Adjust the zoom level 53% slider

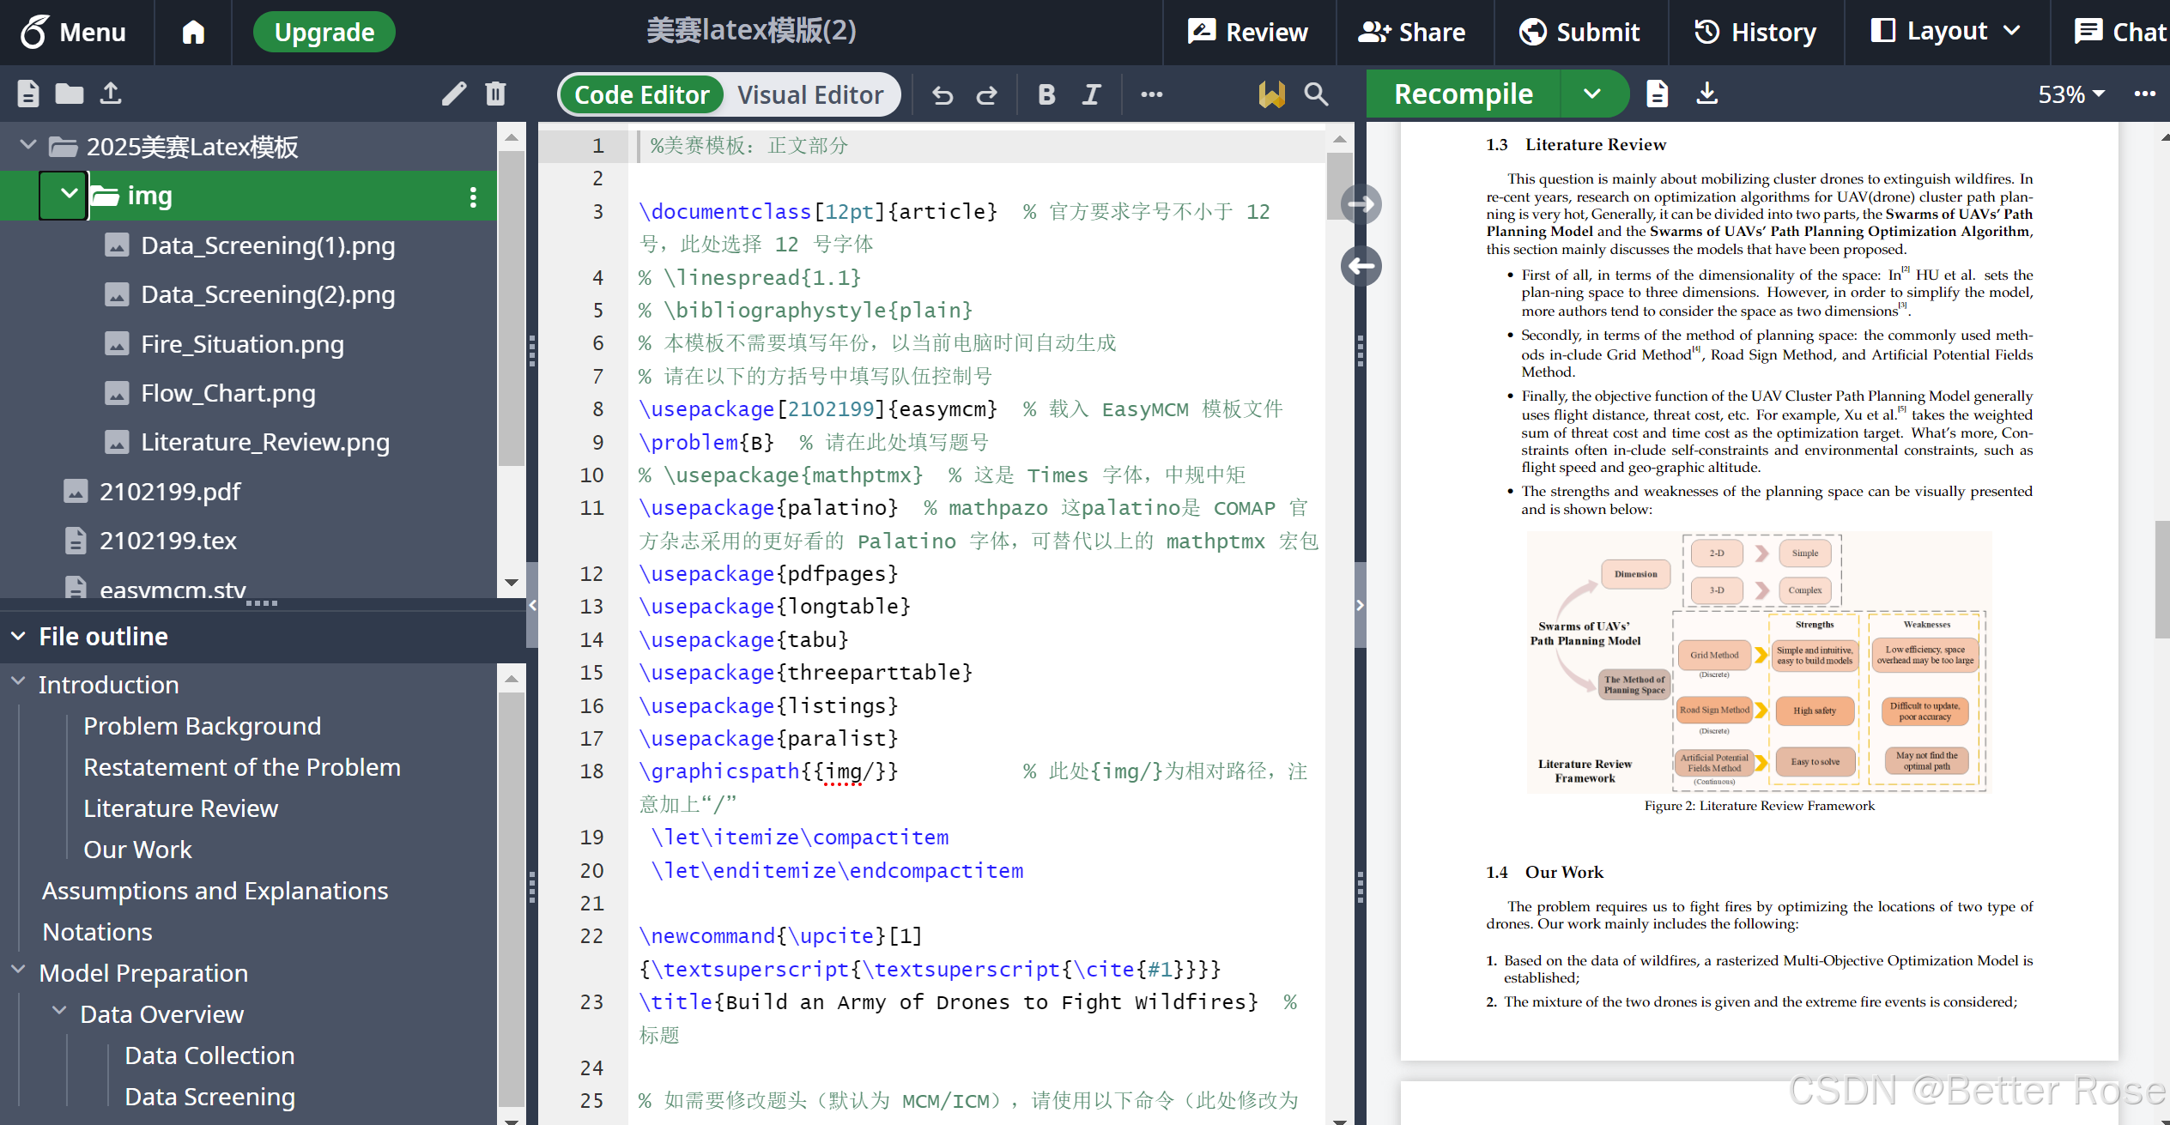2067,94
